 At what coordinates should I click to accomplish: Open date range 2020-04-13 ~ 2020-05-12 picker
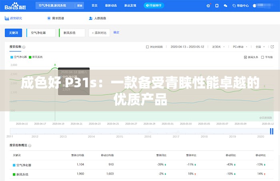tap(187, 47)
